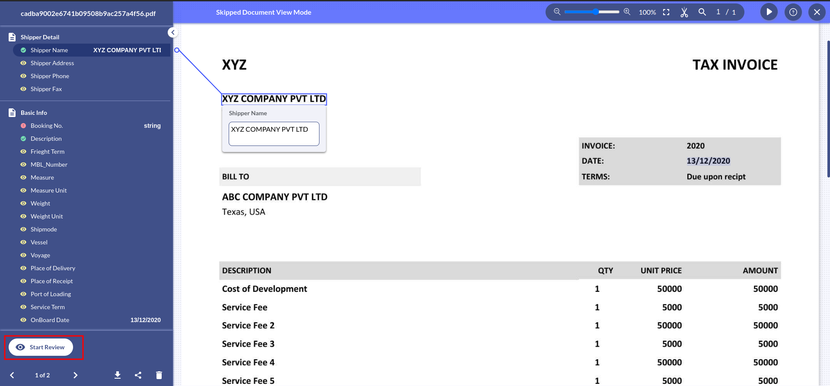This screenshot has width=830, height=386.
Task: Select the Shipper Name field row
Action: point(91,50)
